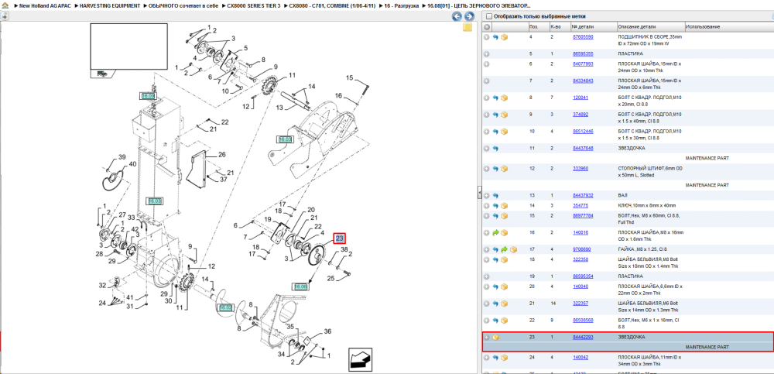Select 'ШАЙБА БЕЛЬВИЛЯ,M8 Bolt' description
The image size is (774, 374).
point(649,259)
